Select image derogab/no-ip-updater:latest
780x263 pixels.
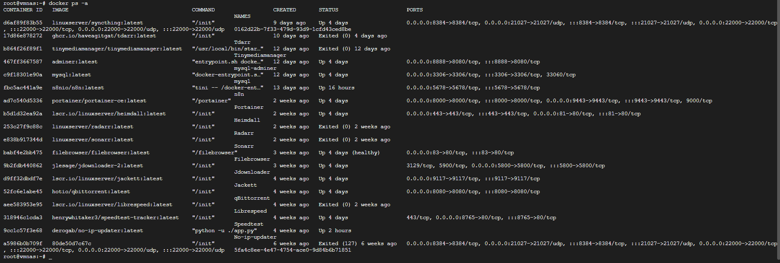click(98, 231)
